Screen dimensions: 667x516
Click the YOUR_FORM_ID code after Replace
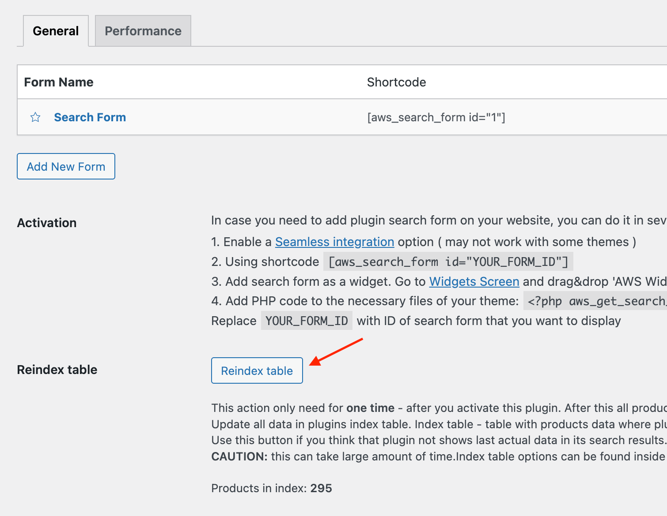click(307, 321)
